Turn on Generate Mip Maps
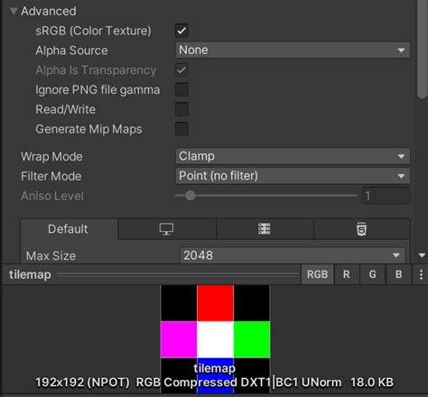 (x=181, y=129)
